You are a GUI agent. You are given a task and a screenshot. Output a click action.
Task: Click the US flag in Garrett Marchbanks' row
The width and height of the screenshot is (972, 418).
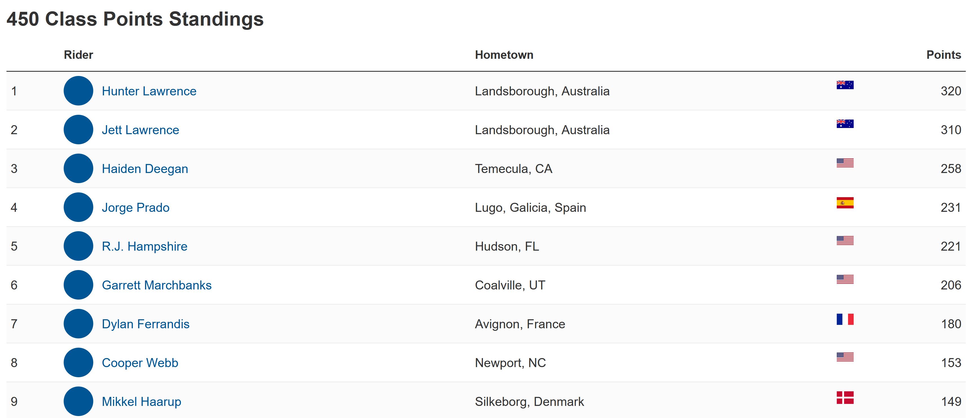pos(845,279)
